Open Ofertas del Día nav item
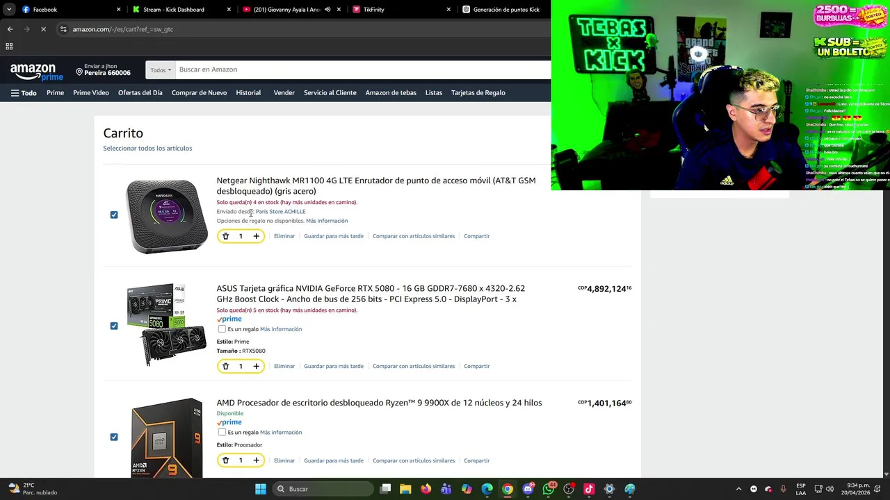Viewport: 890px width, 500px height. (140, 93)
